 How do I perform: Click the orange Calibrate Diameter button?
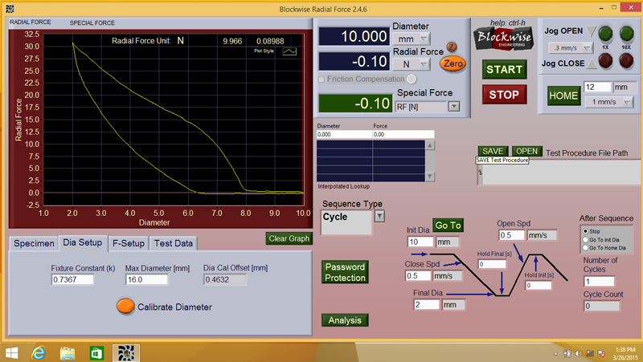[125, 307]
